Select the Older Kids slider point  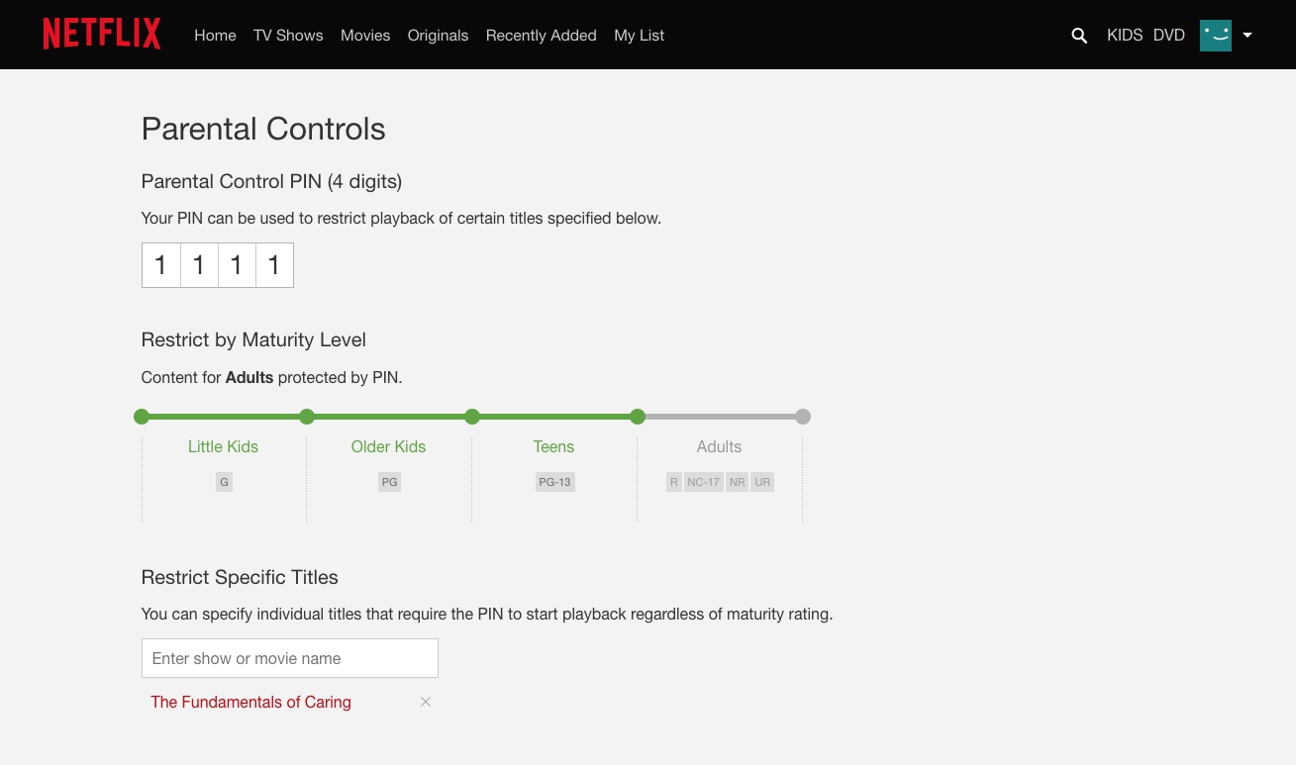[x=307, y=417]
